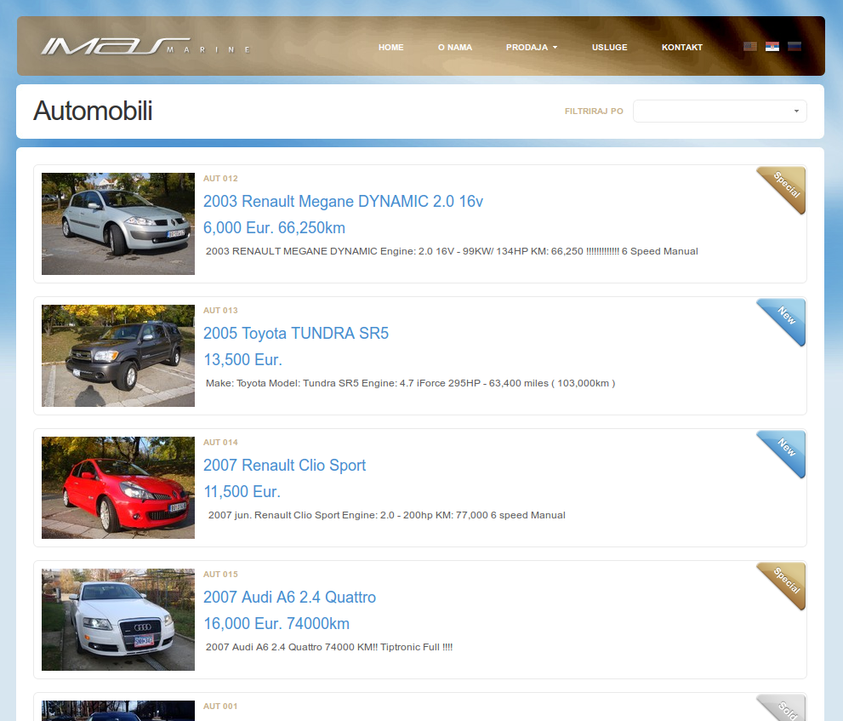Click the Megane description with 6 Speed Manual

(x=452, y=251)
